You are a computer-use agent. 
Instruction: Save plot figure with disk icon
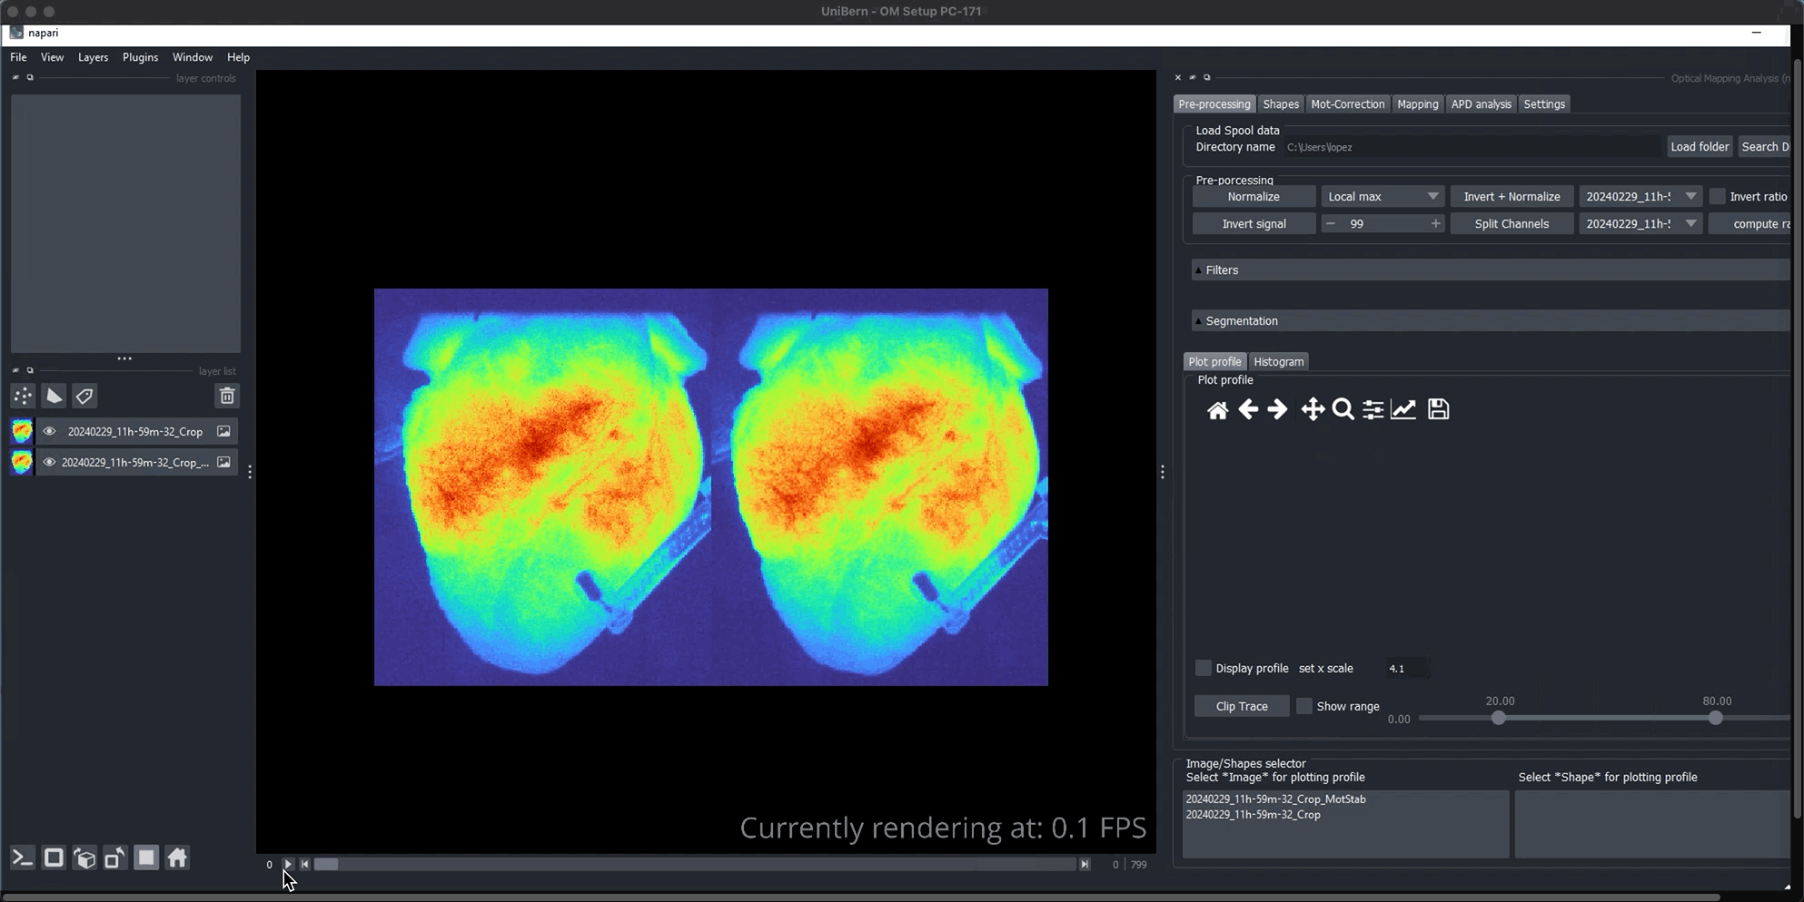click(x=1439, y=410)
